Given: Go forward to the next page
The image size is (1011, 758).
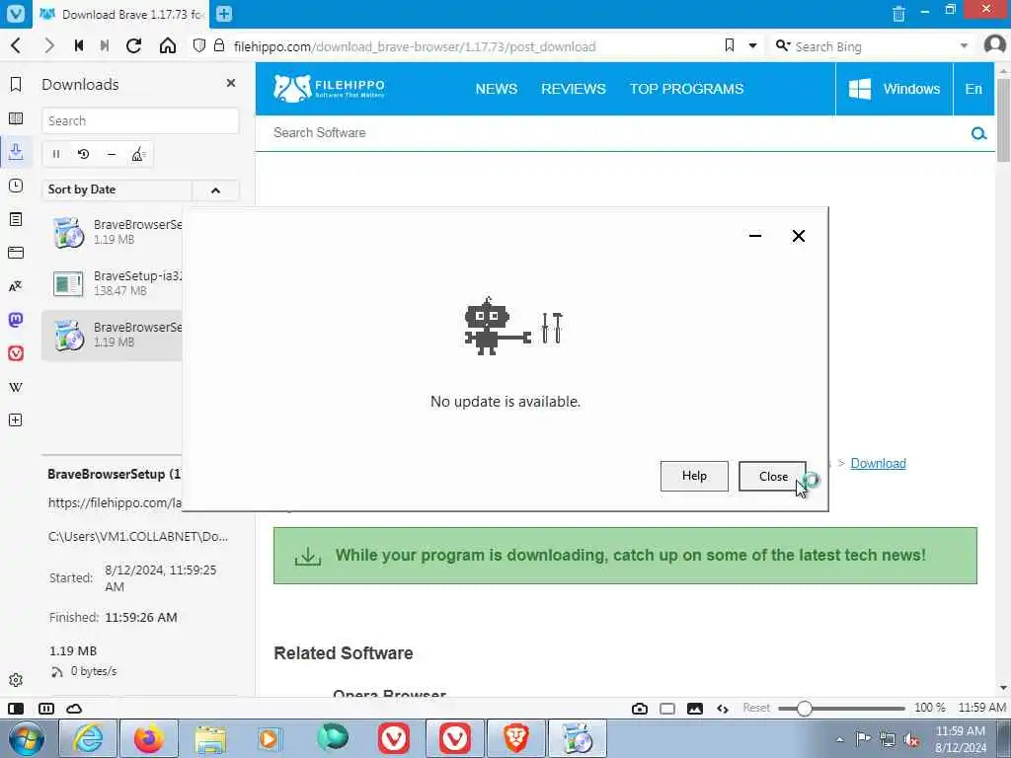Looking at the screenshot, I should point(48,45).
